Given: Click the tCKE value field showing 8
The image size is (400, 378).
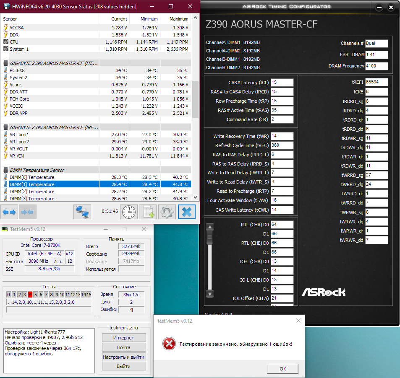Looking at the screenshot, I should click(x=376, y=92).
